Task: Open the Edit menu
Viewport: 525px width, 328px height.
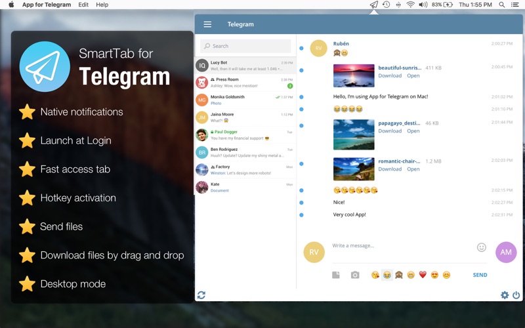Action: coord(83,5)
